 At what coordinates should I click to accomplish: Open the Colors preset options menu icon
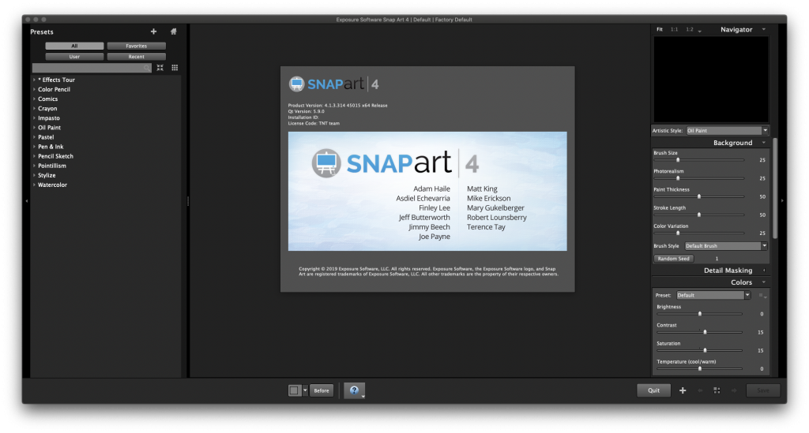point(762,296)
